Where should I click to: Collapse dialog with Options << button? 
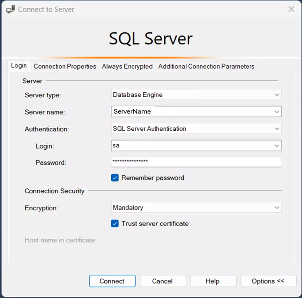pos(268,281)
